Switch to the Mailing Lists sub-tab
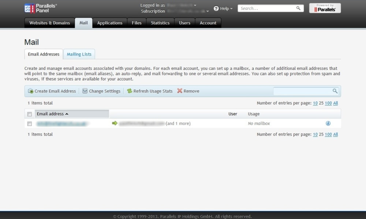The width and height of the screenshot is (366, 219). (x=79, y=54)
